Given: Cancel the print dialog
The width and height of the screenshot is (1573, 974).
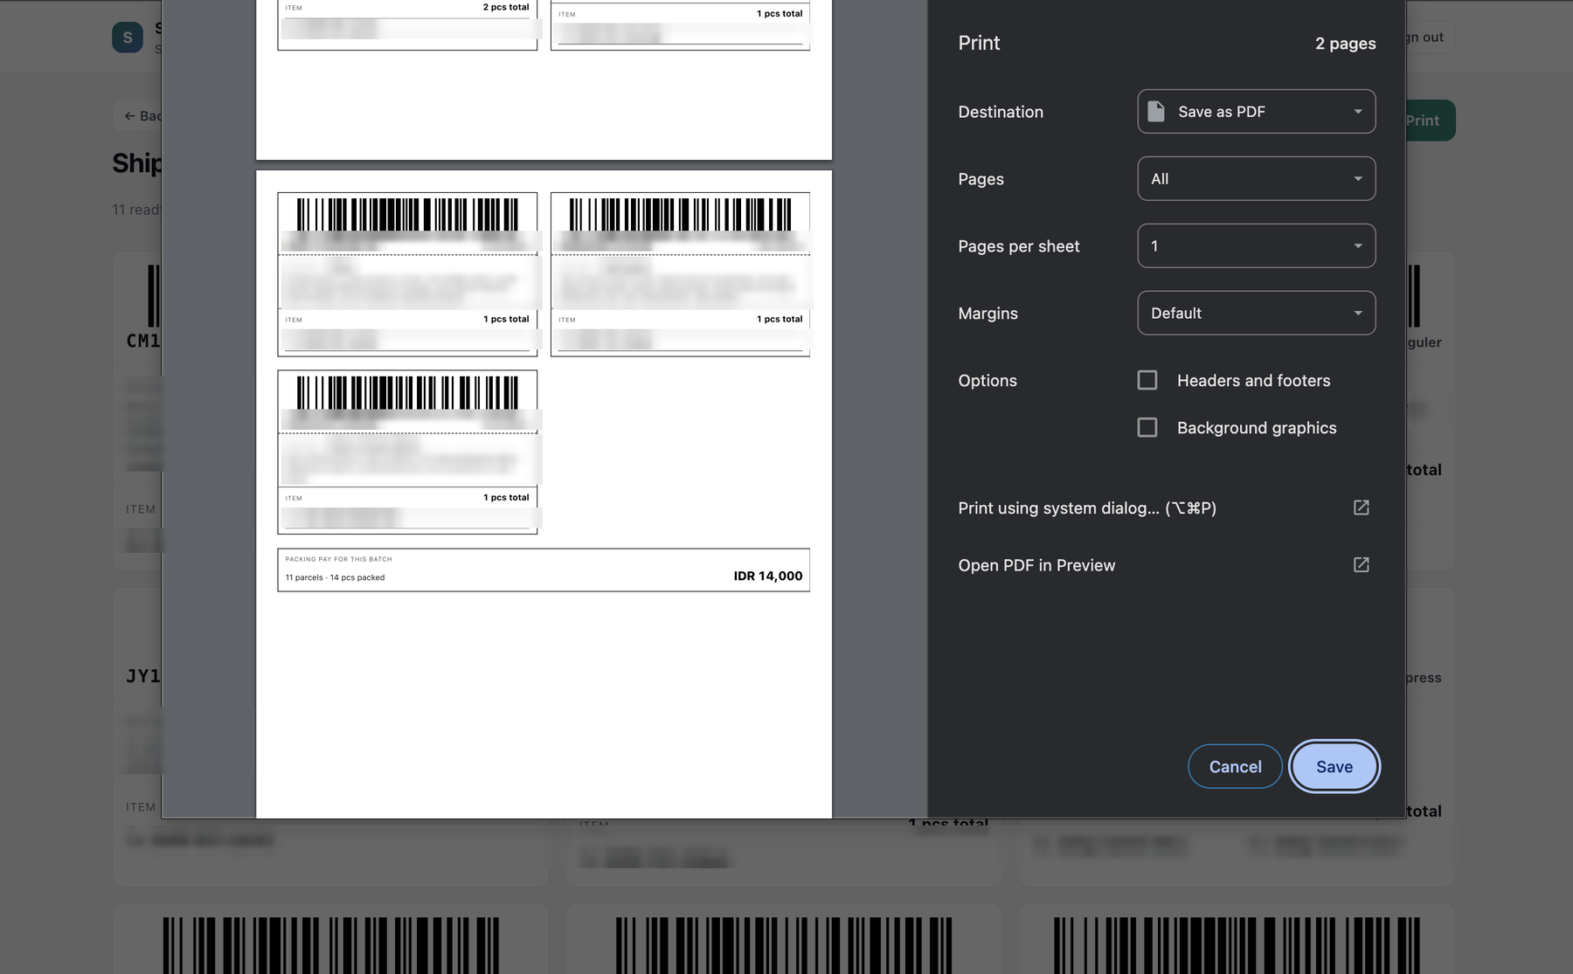Looking at the screenshot, I should (1235, 766).
